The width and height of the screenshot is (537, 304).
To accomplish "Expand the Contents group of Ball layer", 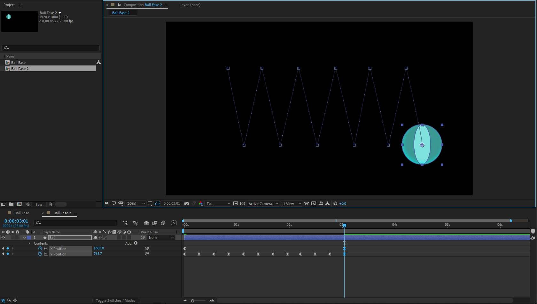I will 29,243.
